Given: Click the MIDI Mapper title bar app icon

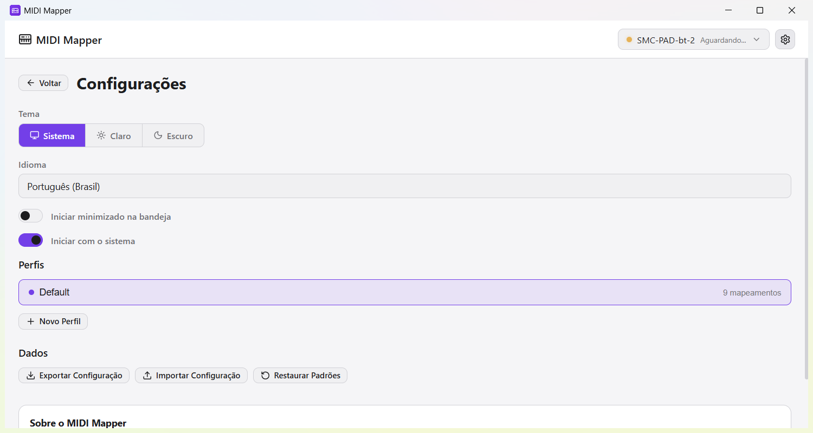Looking at the screenshot, I should (15, 10).
